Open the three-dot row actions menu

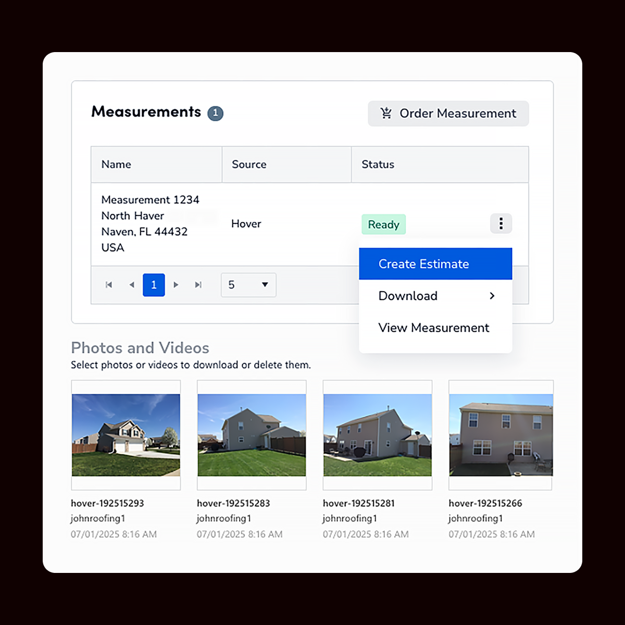click(501, 223)
